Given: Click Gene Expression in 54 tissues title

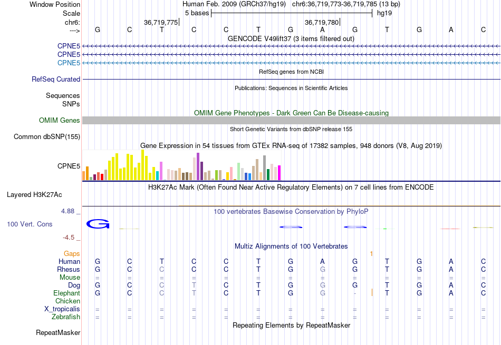Looking at the screenshot, I should (291, 146).
